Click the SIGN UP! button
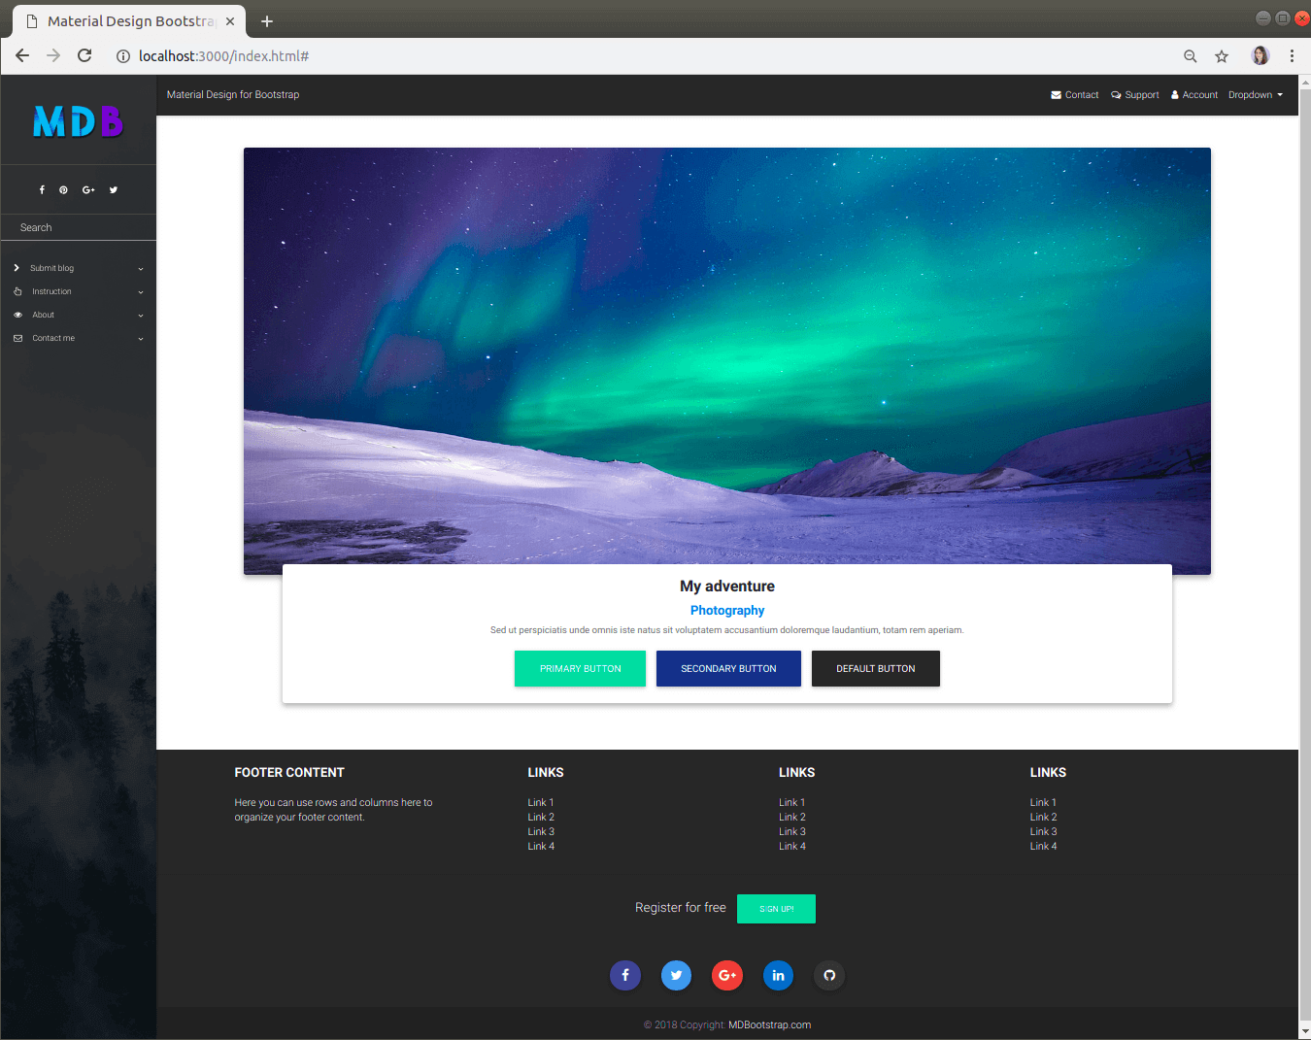 pyautogui.click(x=776, y=909)
